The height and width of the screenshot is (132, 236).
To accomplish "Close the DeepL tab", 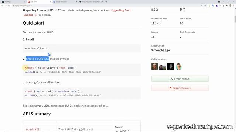I will [x=102, y=2].
